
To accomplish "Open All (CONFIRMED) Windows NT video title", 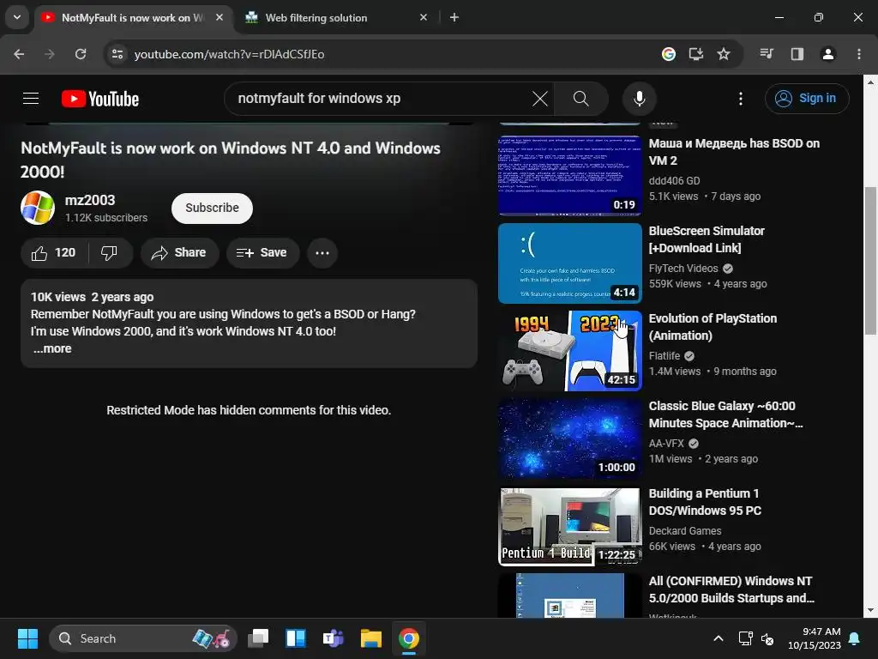I will [731, 589].
